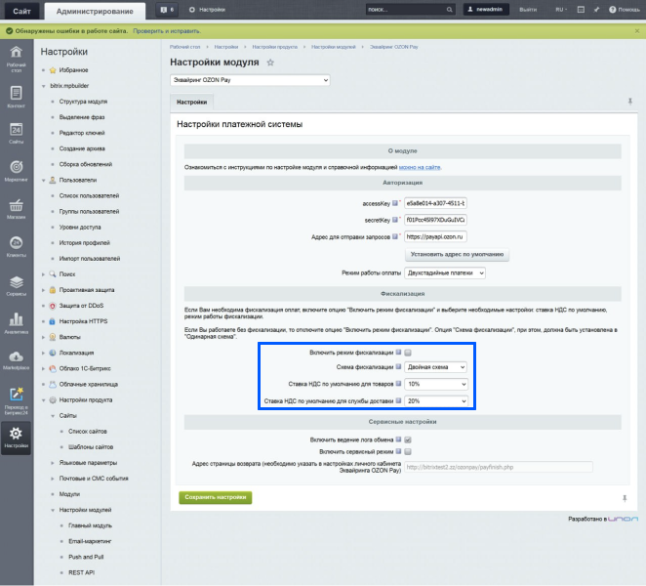Open the Клиенты sidebar section

(x=16, y=246)
